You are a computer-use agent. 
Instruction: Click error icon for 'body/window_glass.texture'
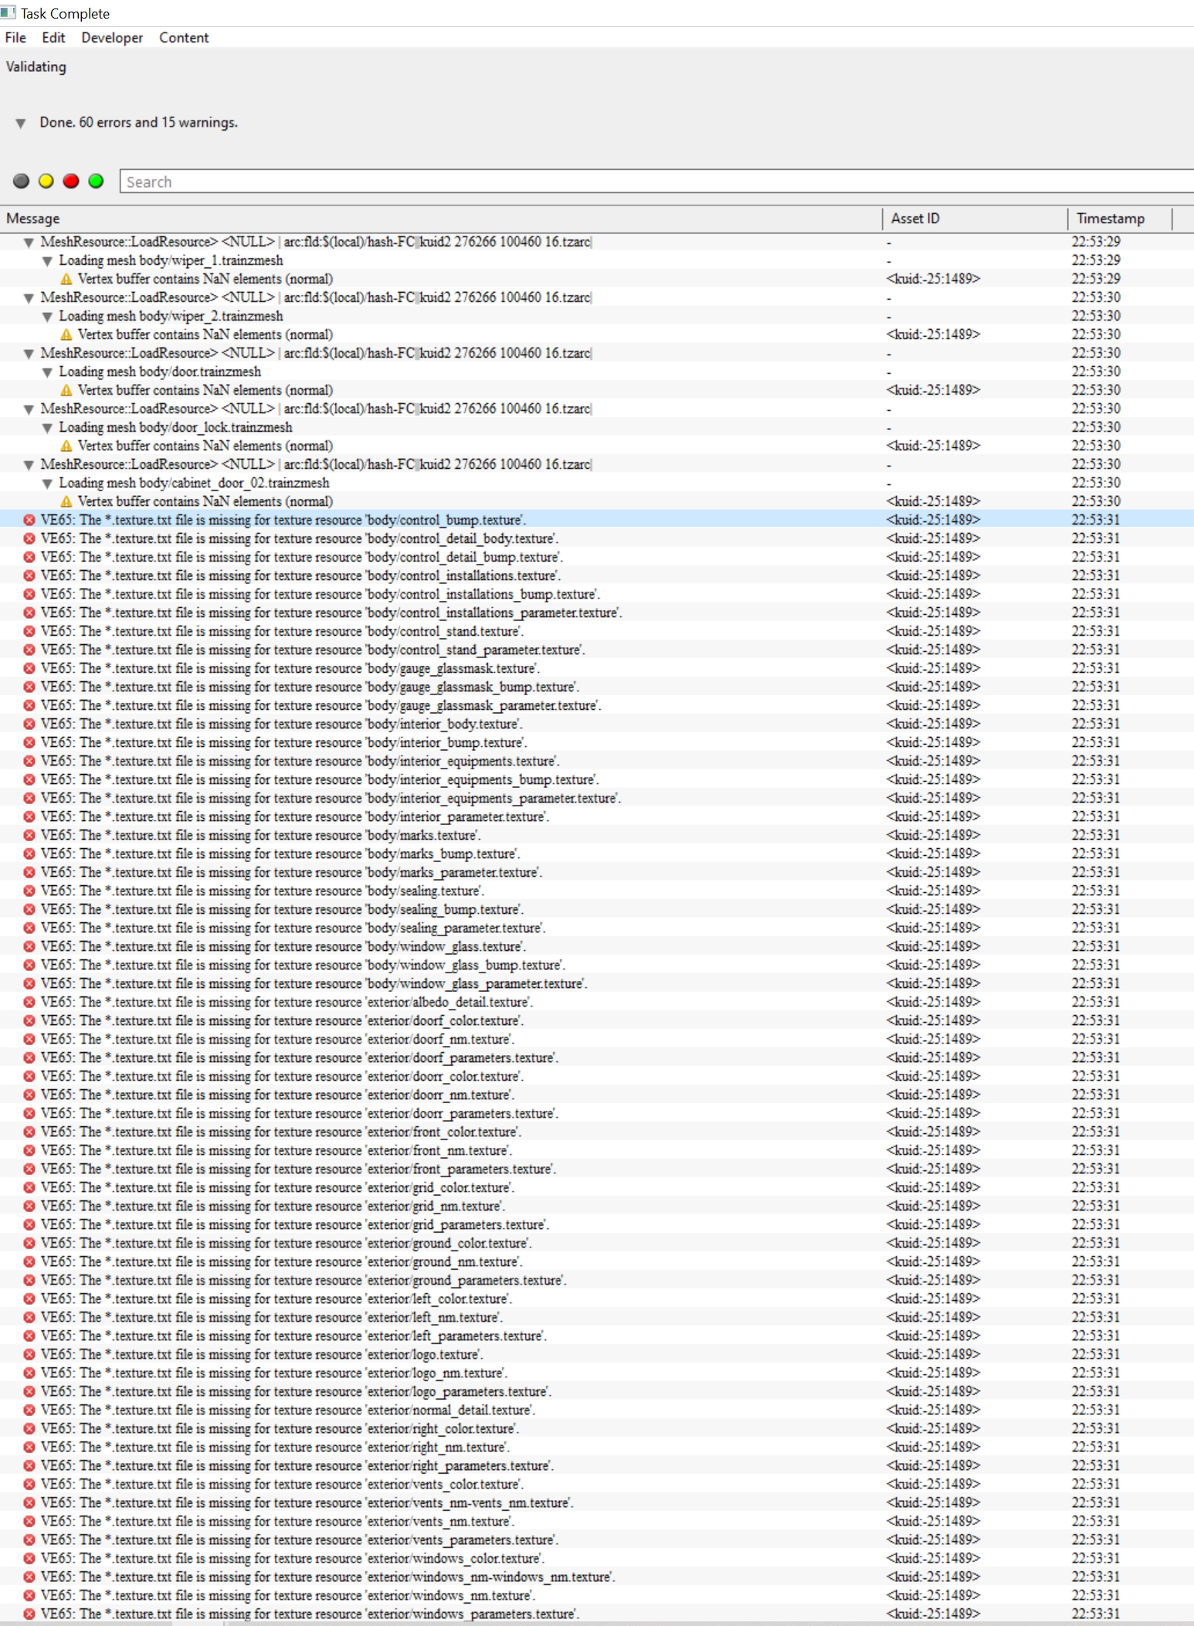[29, 946]
